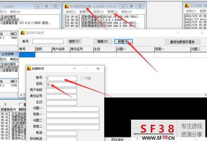The width and height of the screenshot is (207, 141).
Task: Click the 问题一 column header
Action: 136,49
